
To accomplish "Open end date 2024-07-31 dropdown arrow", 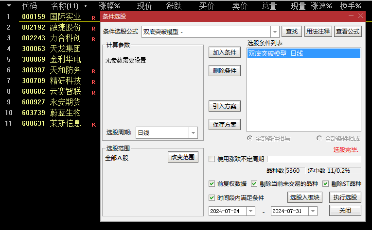I will pos(313,211).
